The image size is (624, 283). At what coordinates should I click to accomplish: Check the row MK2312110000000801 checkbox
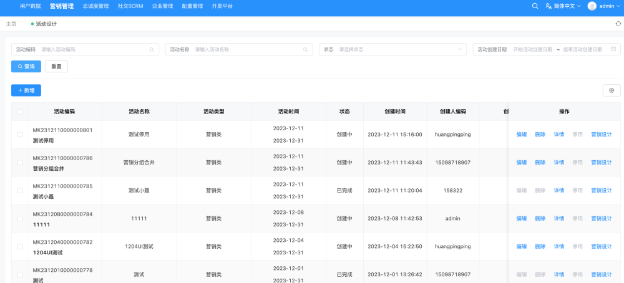[21, 135]
